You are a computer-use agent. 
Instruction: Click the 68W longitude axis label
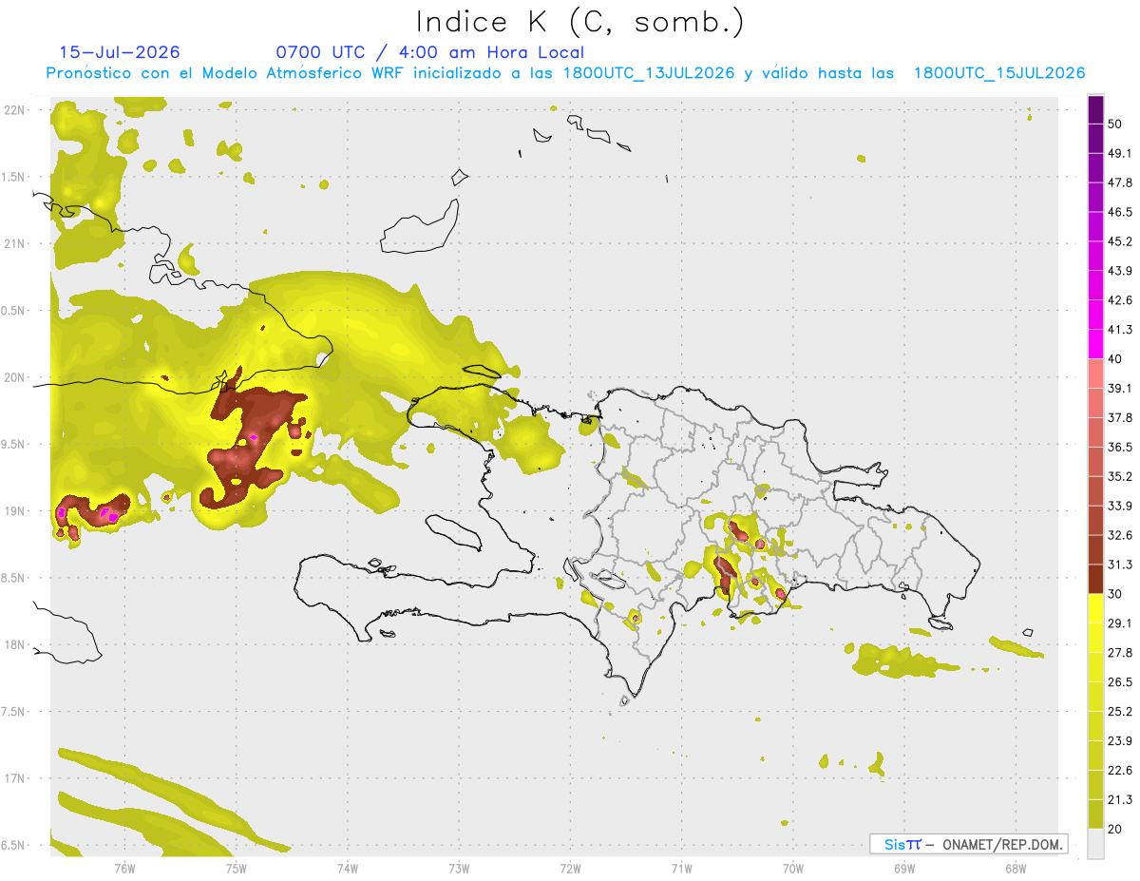point(1015,868)
